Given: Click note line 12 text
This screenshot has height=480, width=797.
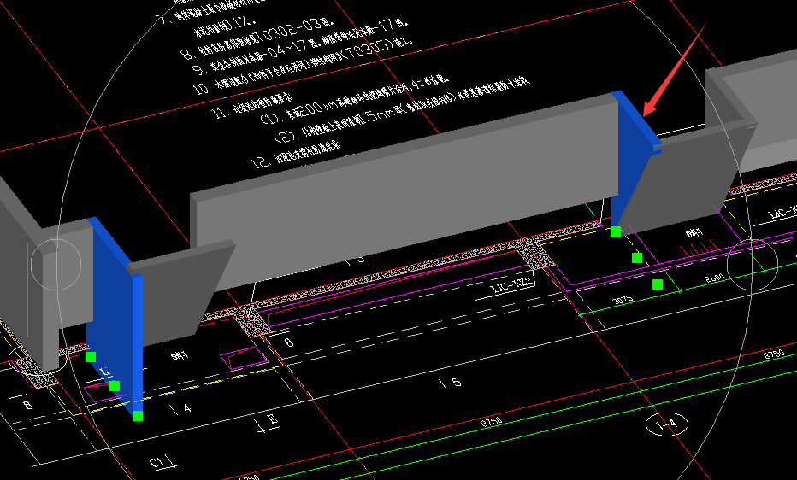Looking at the screenshot, I should click(296, 155).
